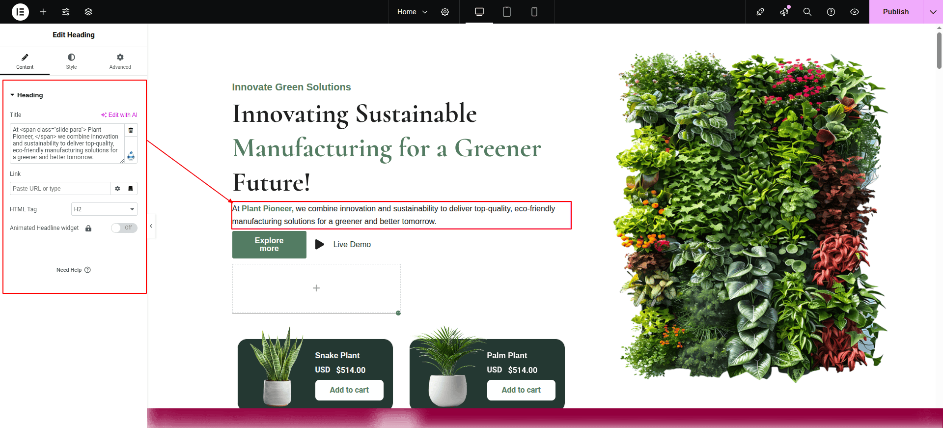Toggle the Animated Headline widget switch
The width and height of the screenshot is (943, 428).
(x=124, y=228)
